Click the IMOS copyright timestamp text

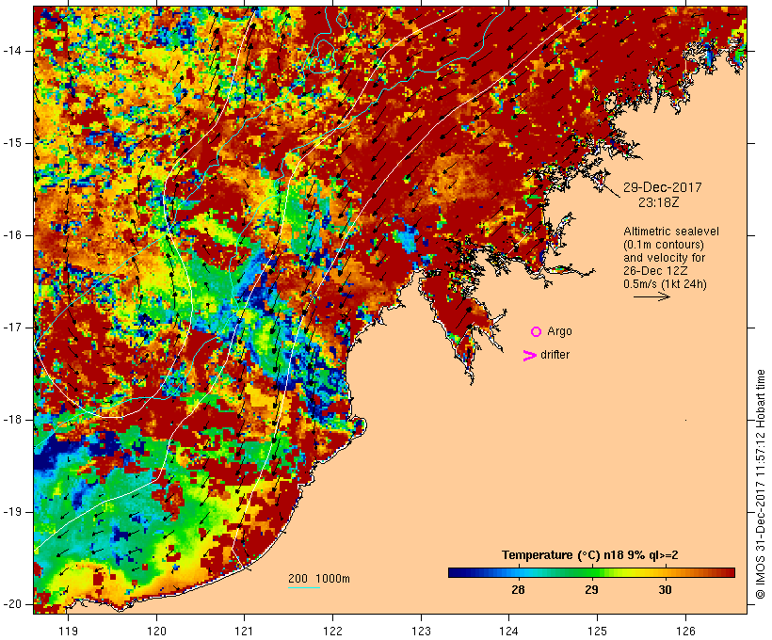pos(760,485)
